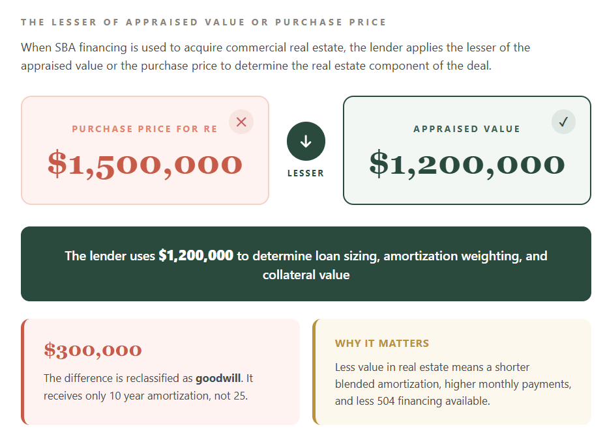Screen dimensions: 605x436
Task: Click the WHY IT MATTERS heading
Action: [382, 343]
